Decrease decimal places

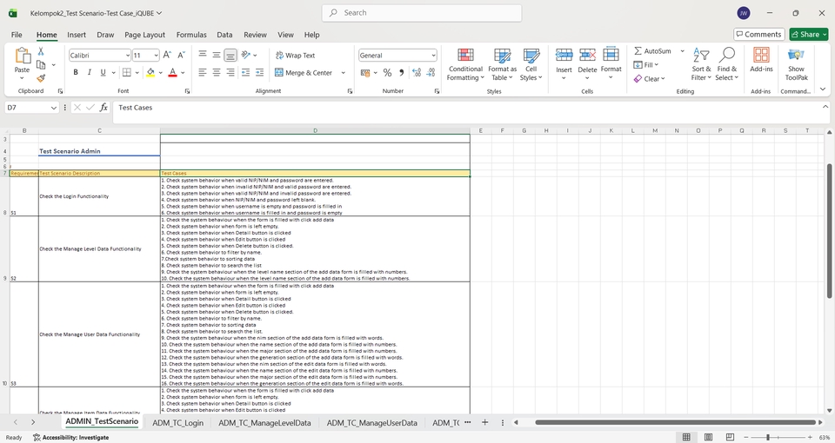tap(431, 72)
